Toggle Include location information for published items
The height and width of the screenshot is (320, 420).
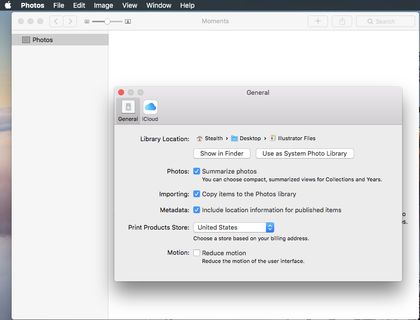pos(197,210)
